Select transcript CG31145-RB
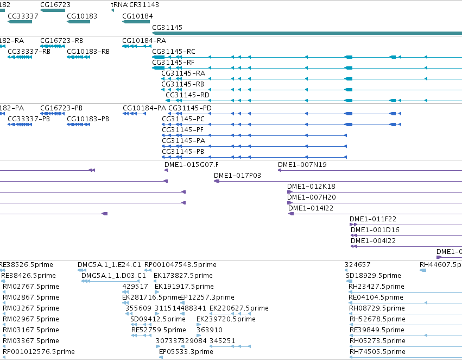 pyautogui.click(x=182, y=84)
